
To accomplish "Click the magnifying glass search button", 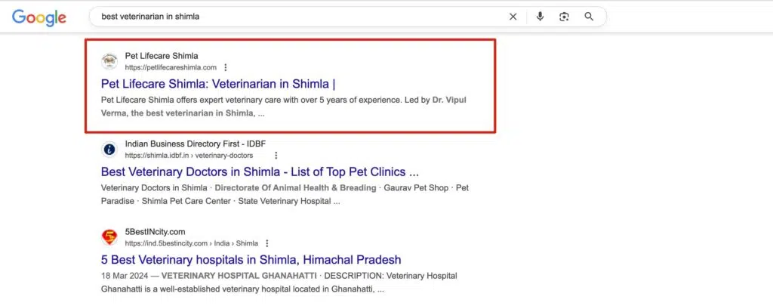I will click(590, 17).
